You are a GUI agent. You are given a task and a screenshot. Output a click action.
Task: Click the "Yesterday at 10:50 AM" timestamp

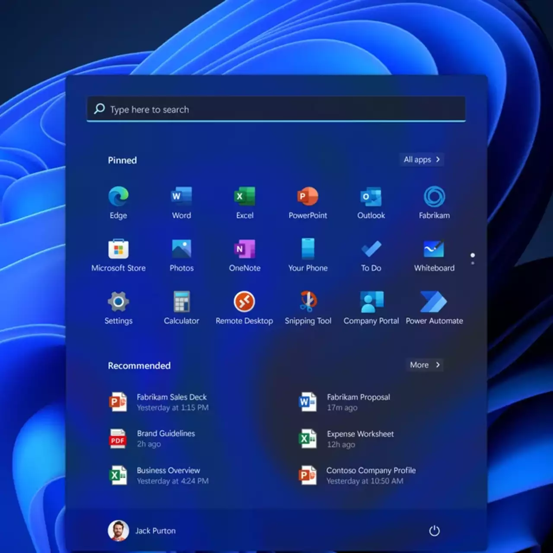(365, 481)
